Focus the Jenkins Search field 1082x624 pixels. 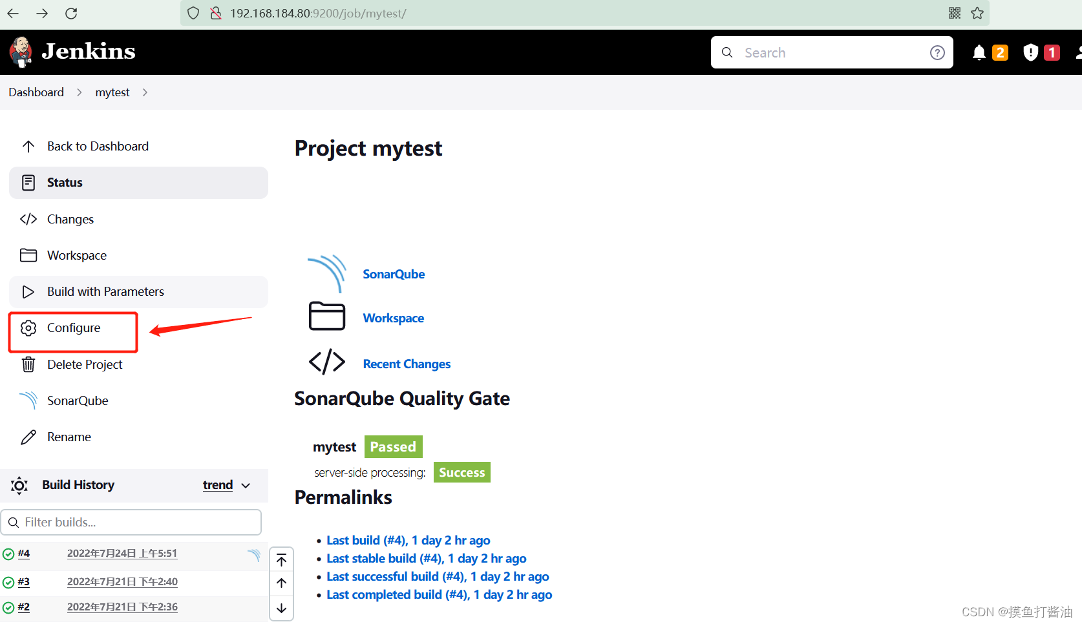tap(832, 52)
